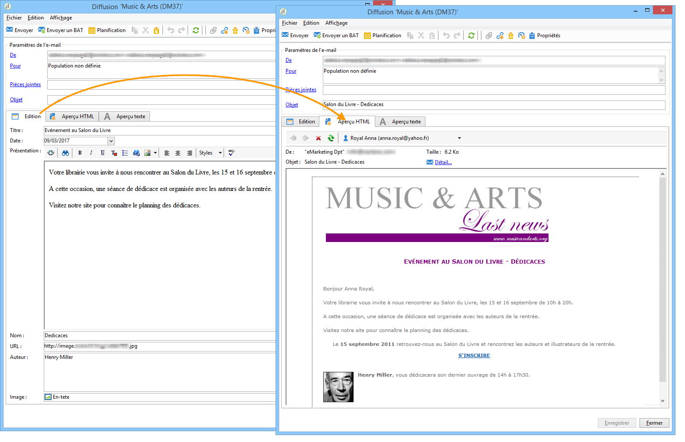Open the Date field dropdown arrow
685x442 pixels.
pyautogui.click(x=111, y=141)
